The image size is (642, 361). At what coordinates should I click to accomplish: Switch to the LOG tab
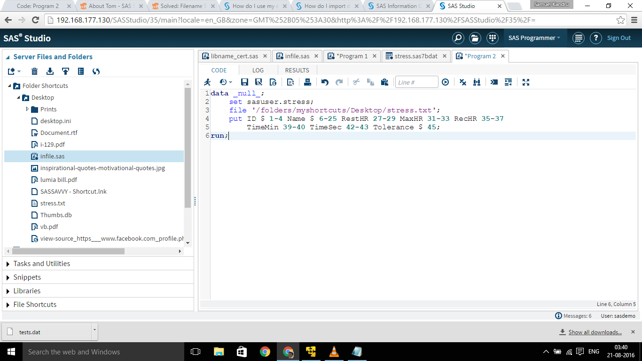[x=258, y=70]
